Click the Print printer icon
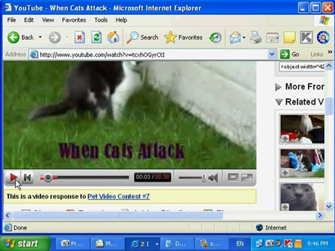This screenshot has height=251, width=335. 256,38
